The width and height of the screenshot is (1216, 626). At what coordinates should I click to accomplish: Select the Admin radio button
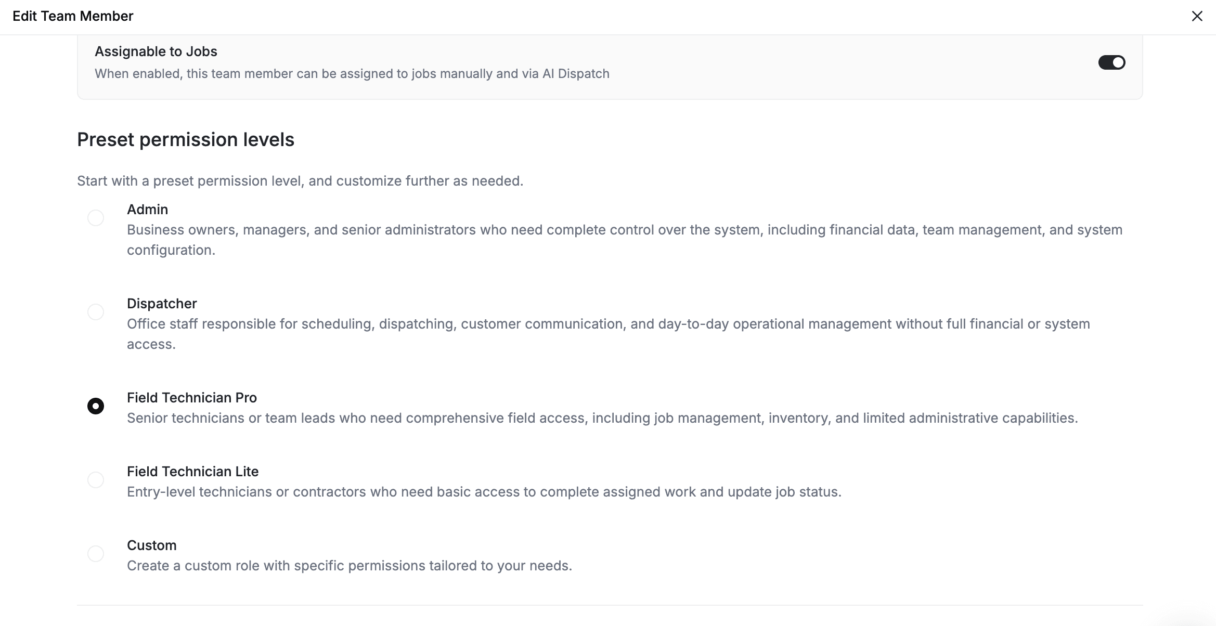coord(96,218)
